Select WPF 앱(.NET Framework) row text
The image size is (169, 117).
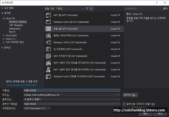[66, 15]
